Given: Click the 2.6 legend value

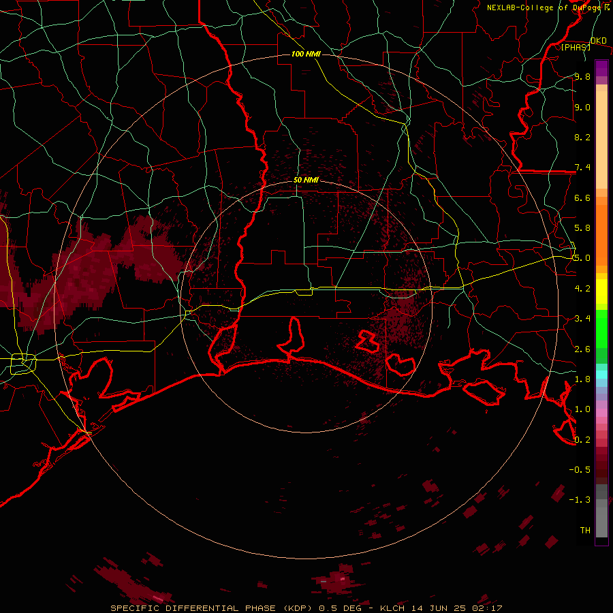Looking at the screenshot, I should click(x=582, y=349).
